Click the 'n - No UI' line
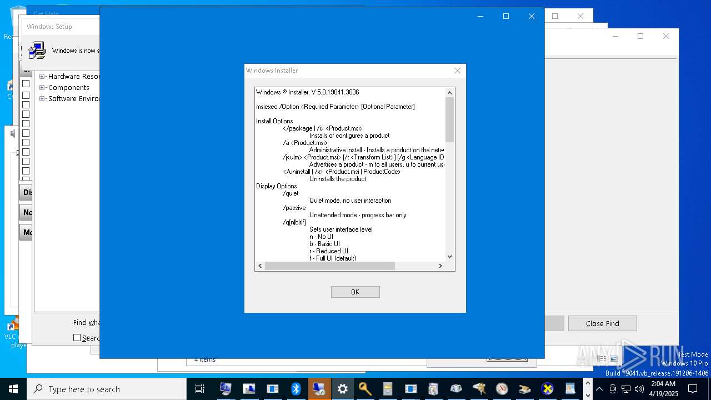711x400 pixels. point(321,237)
